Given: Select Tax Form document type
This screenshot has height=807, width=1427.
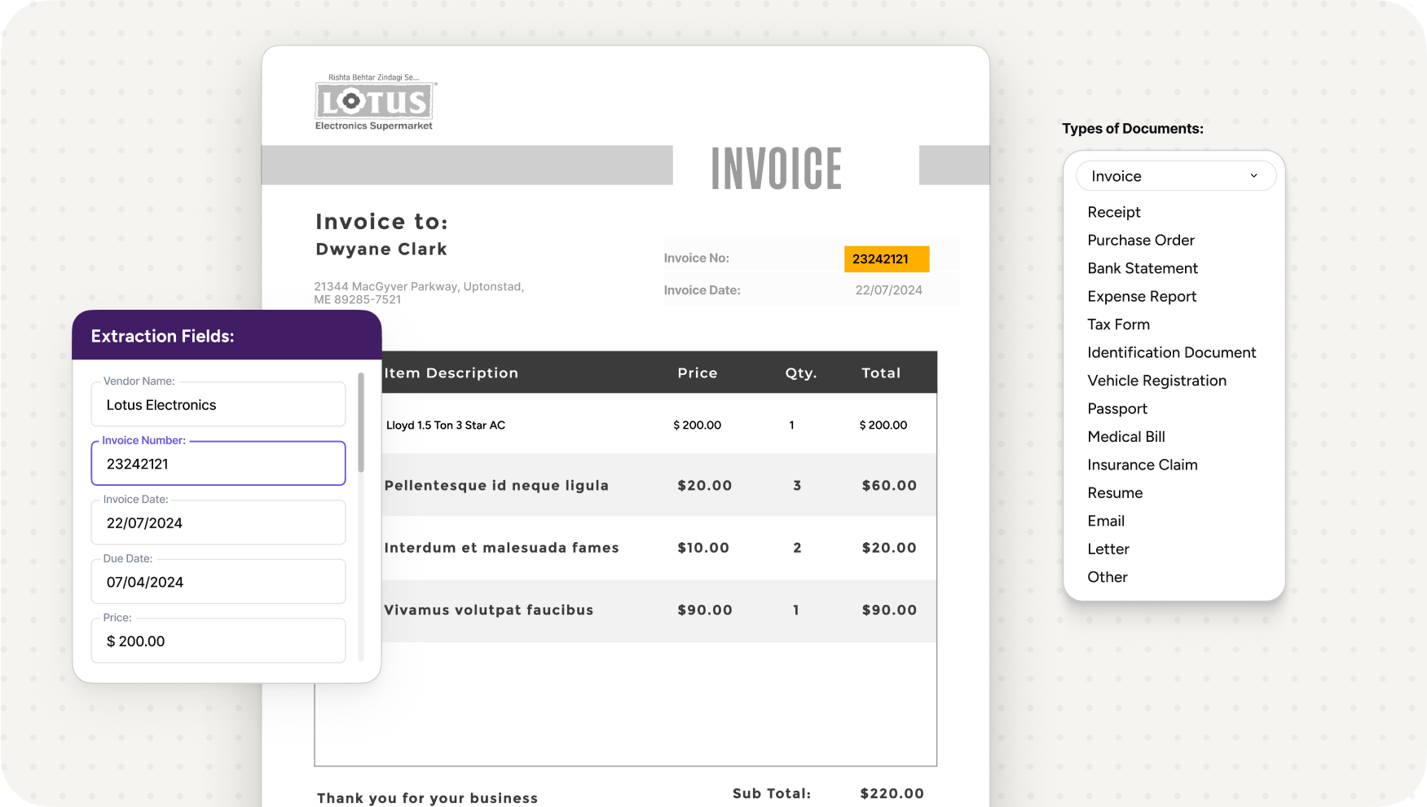Looking at the screenshot, I should coord(1118,324).
